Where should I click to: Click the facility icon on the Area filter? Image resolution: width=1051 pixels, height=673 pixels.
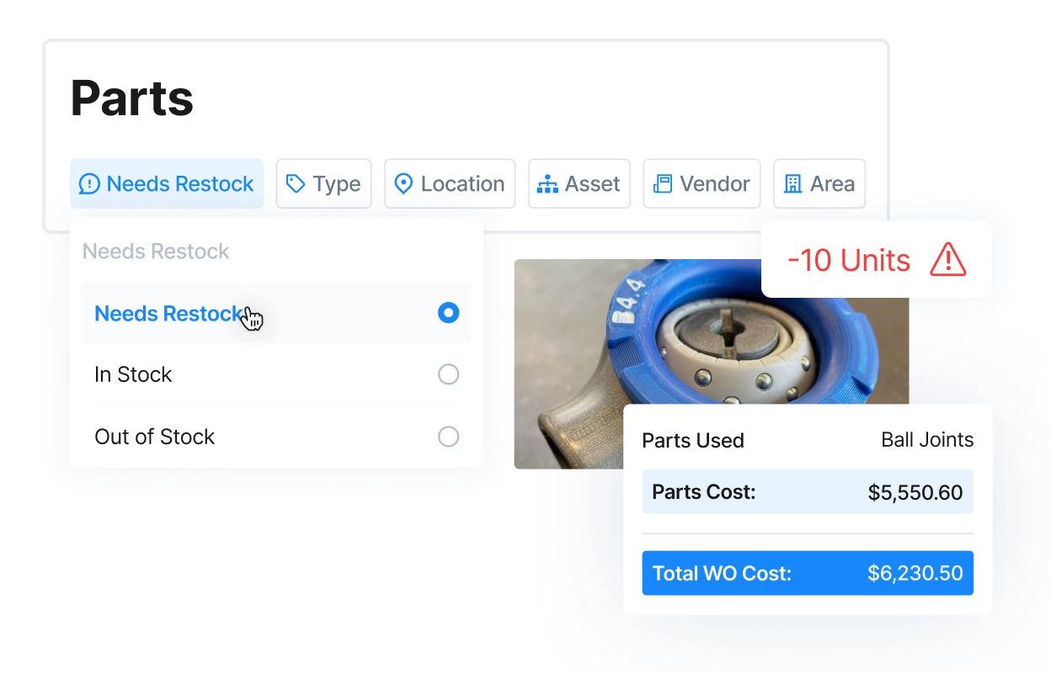(795, 183)
